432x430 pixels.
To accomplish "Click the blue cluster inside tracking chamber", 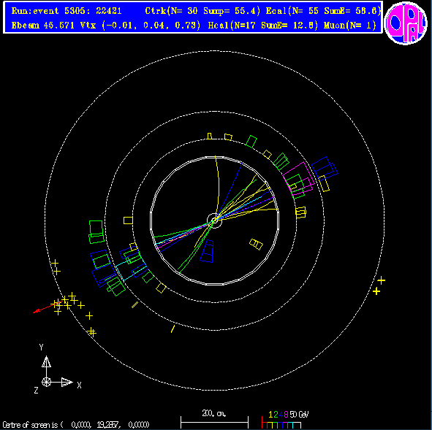I will tap(207, 251).
